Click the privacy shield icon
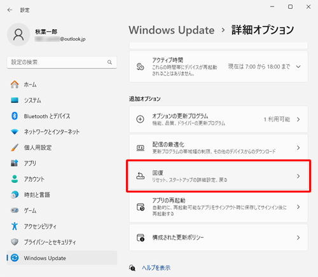Viewport: 318px width, 277px height. tap(15, 242)
